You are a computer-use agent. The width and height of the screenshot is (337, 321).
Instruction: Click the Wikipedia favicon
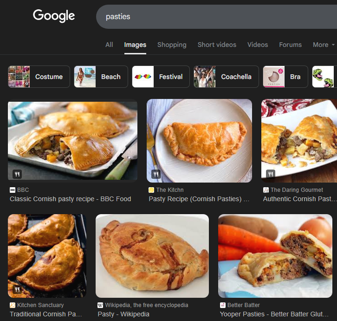coord(100,305)
